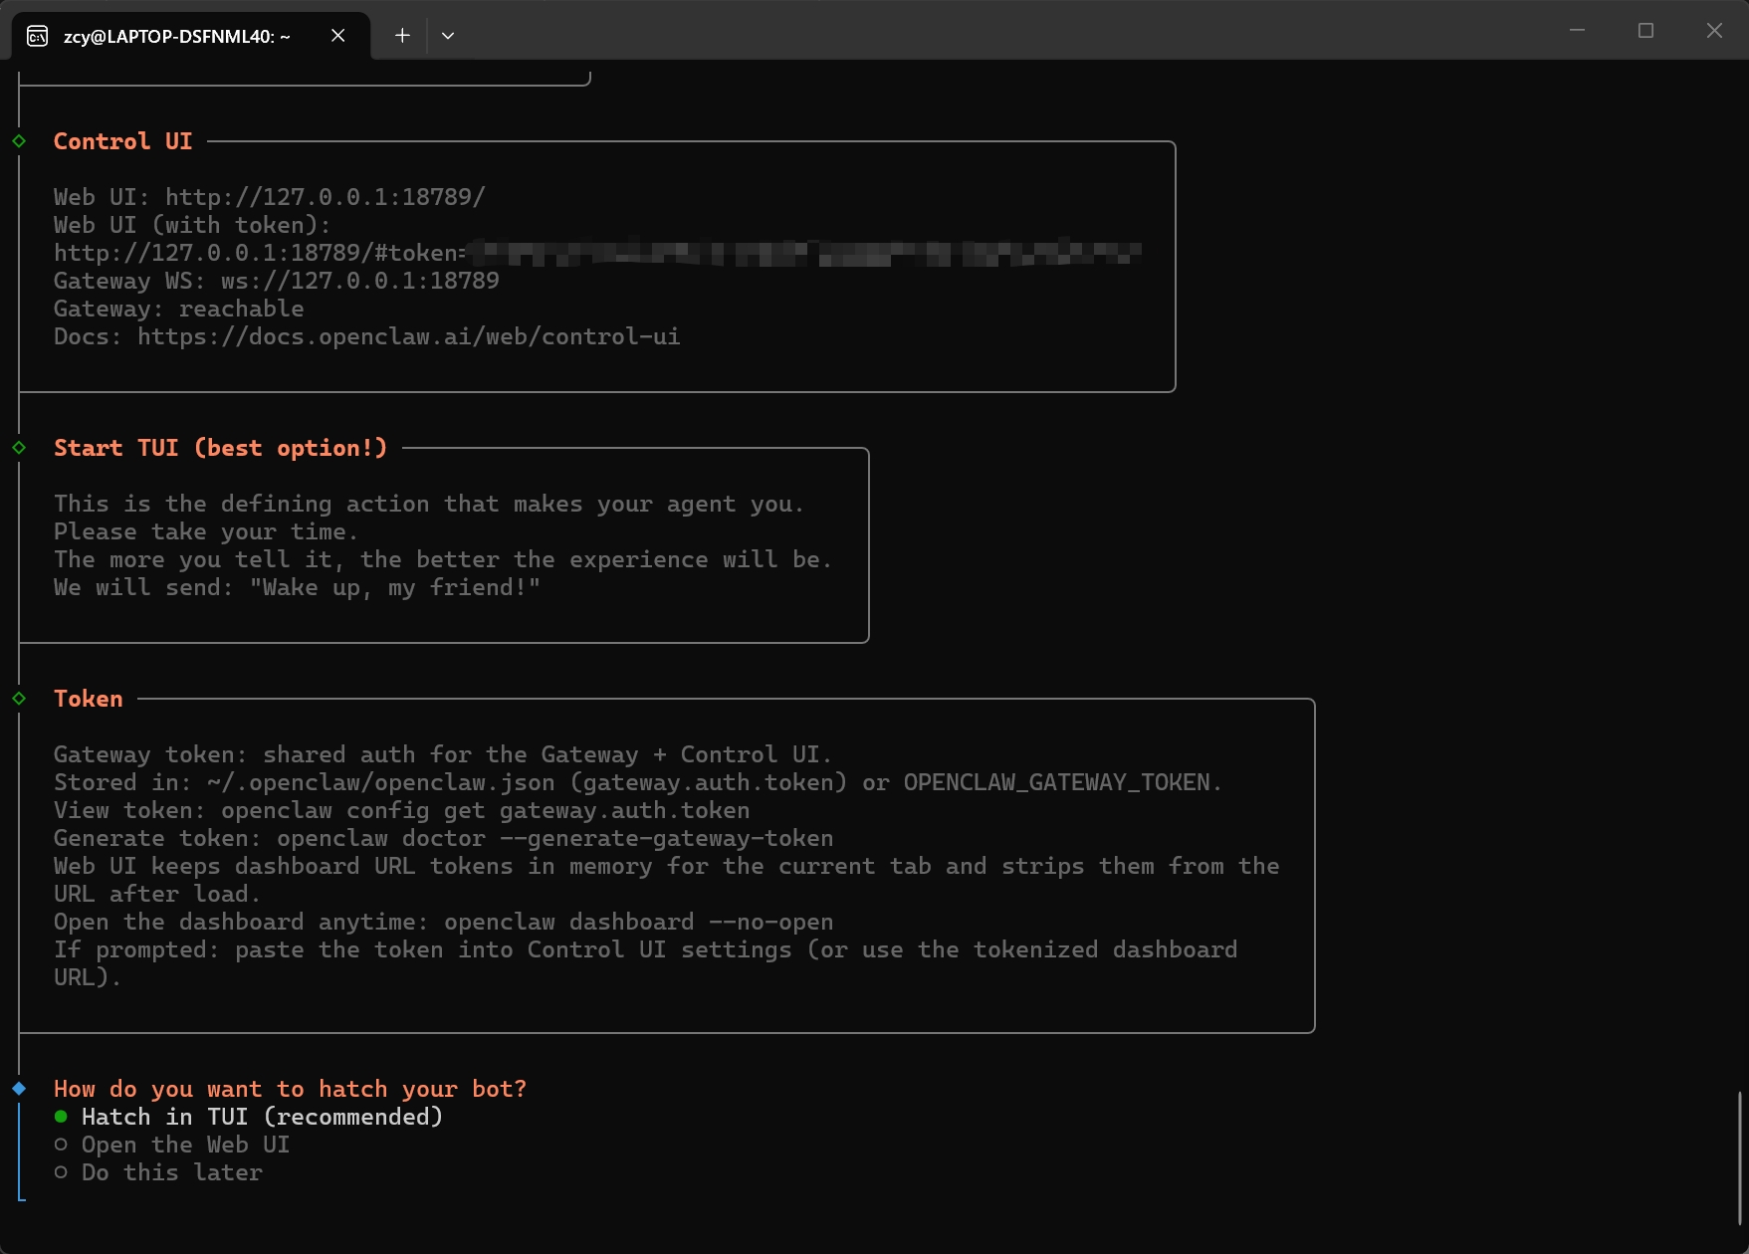Select the zcy@LAPTOP-DSFNML40 tab
Image resolution: width=1749 pixels, height=1254 pixels.
pos(191,36)
